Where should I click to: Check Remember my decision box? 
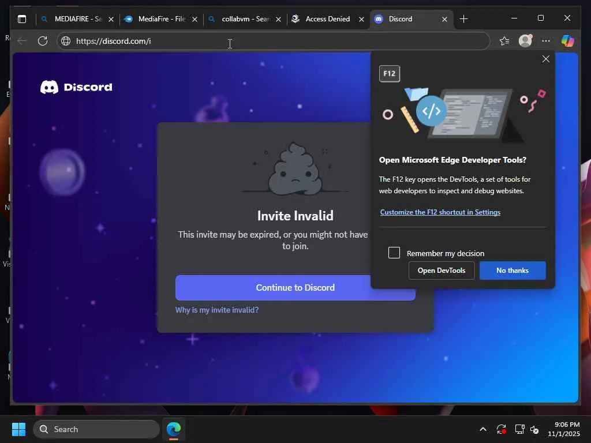coord(394,253)
